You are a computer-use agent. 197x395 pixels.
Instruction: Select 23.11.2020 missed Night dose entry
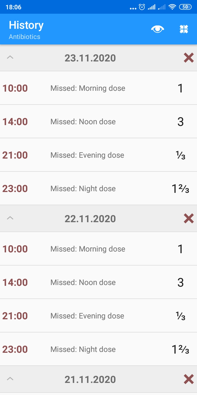coord(99,188)
